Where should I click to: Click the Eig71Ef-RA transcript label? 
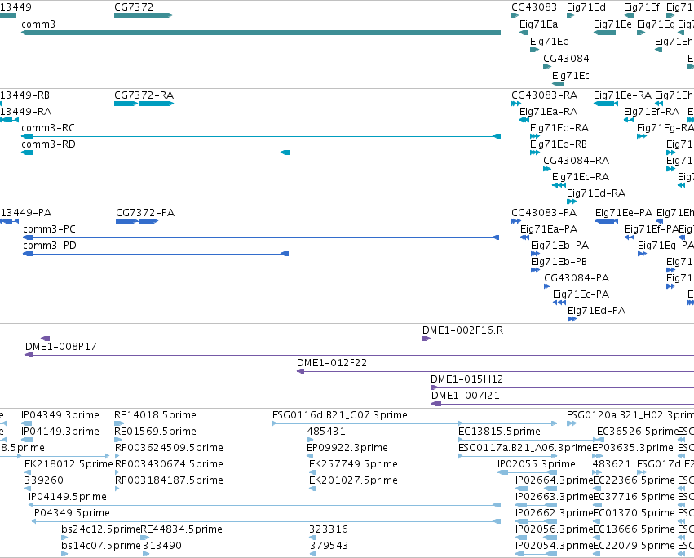point(652,112)
